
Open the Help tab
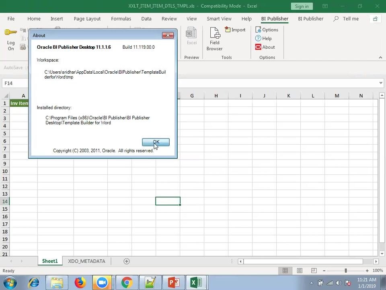(x=246, y=19)
